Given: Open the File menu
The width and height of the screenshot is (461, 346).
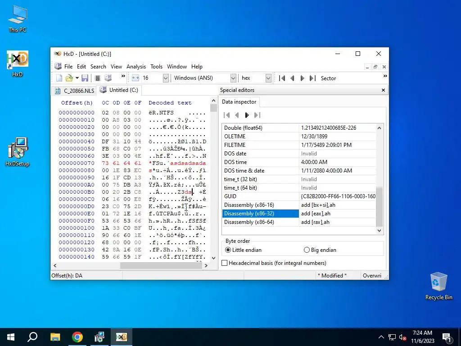Looking at the screenshot, I should [68, 67].
